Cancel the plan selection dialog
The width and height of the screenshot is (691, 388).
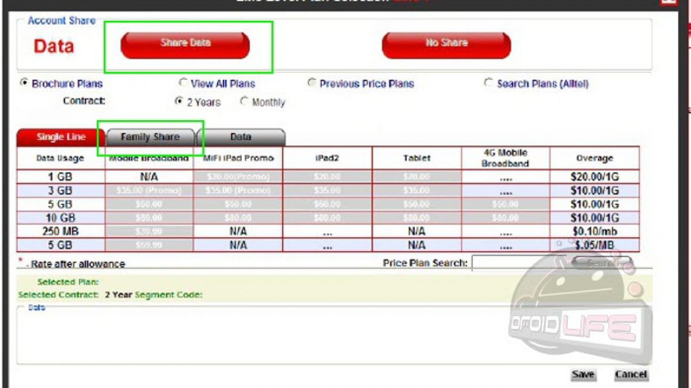coord(631,374)
